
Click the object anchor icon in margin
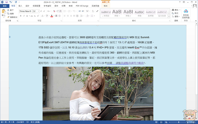pyautogui.click(x=10, y=37)
